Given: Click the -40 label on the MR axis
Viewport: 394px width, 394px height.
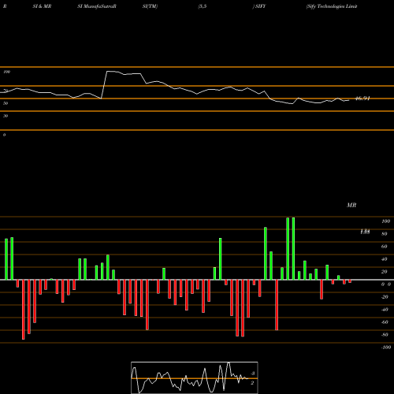Looking at the screenshot, I should [385, 310].
